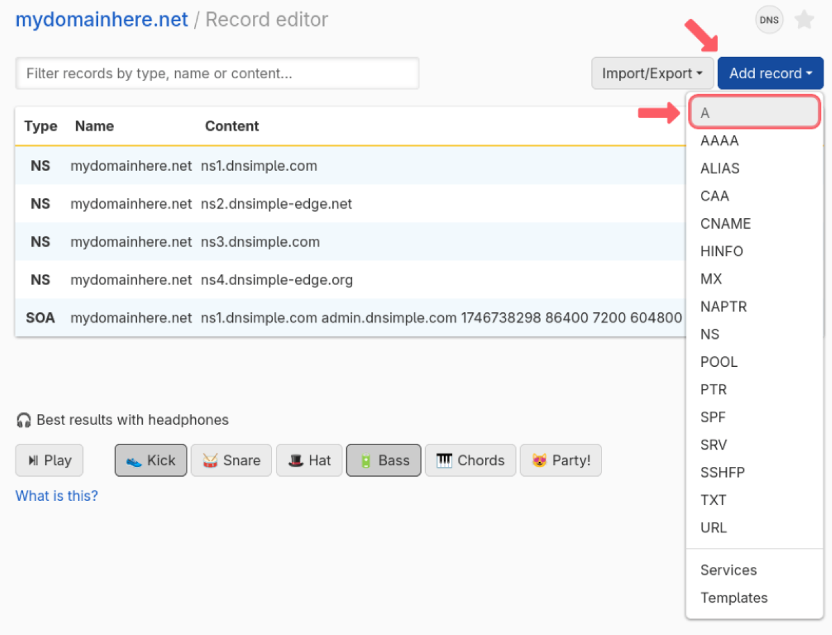Toggle the Bass track button

[383, 460]
